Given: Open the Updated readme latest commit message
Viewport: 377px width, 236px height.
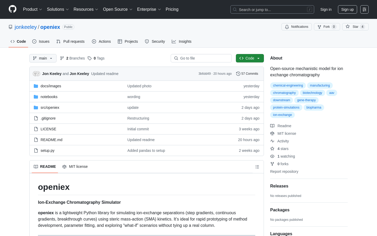Looking at the screenshot, I should point(105,74).
